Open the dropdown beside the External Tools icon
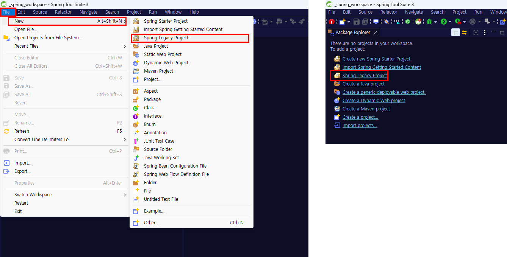Screen dimensions: 507x278 point(494,22)
